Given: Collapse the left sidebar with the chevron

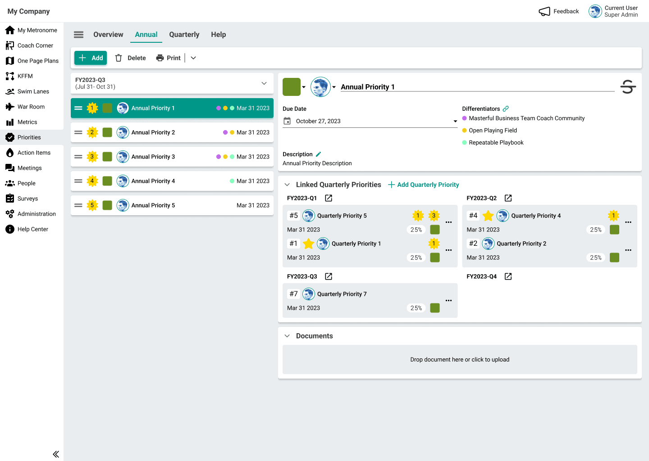Looking at the screenshot, I should coord(56,454).
